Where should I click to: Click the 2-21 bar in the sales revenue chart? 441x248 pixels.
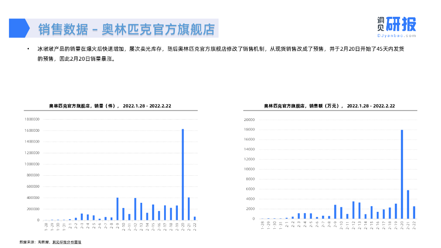tap(408, 205)
